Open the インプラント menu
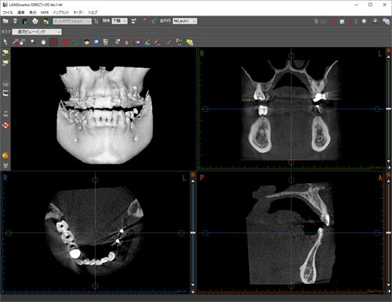Image resolution: width=392 pixels, height=302 pixels. [x=61, y=13]
